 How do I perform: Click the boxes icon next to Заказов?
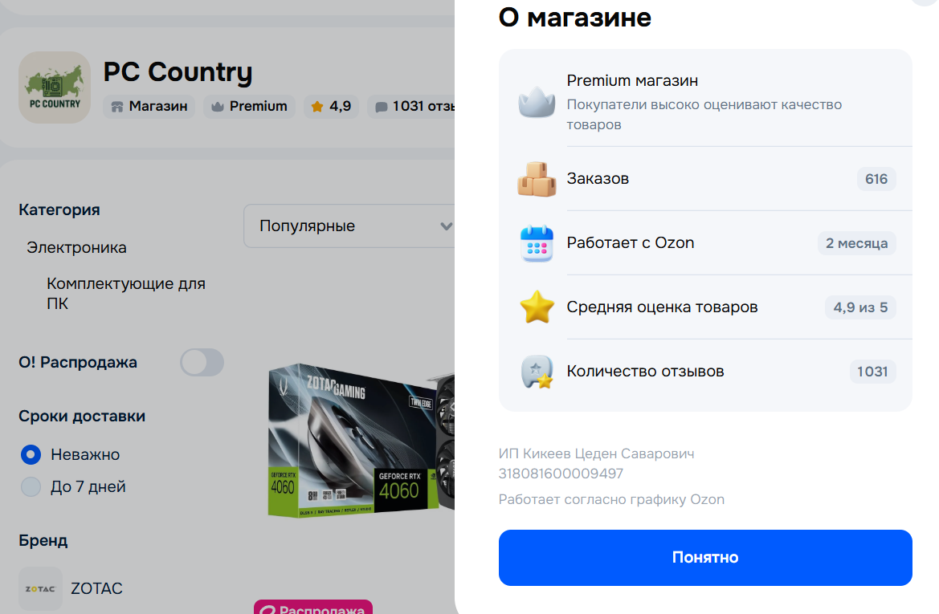(x=537, y=179)
